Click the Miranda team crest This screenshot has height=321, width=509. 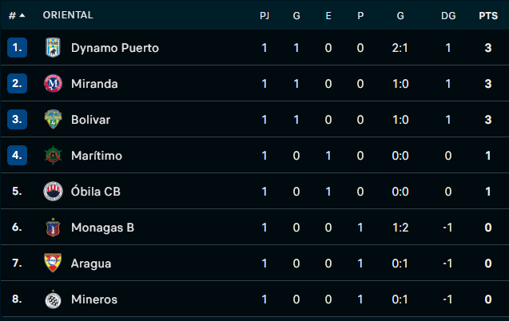(x=53, y=84)
